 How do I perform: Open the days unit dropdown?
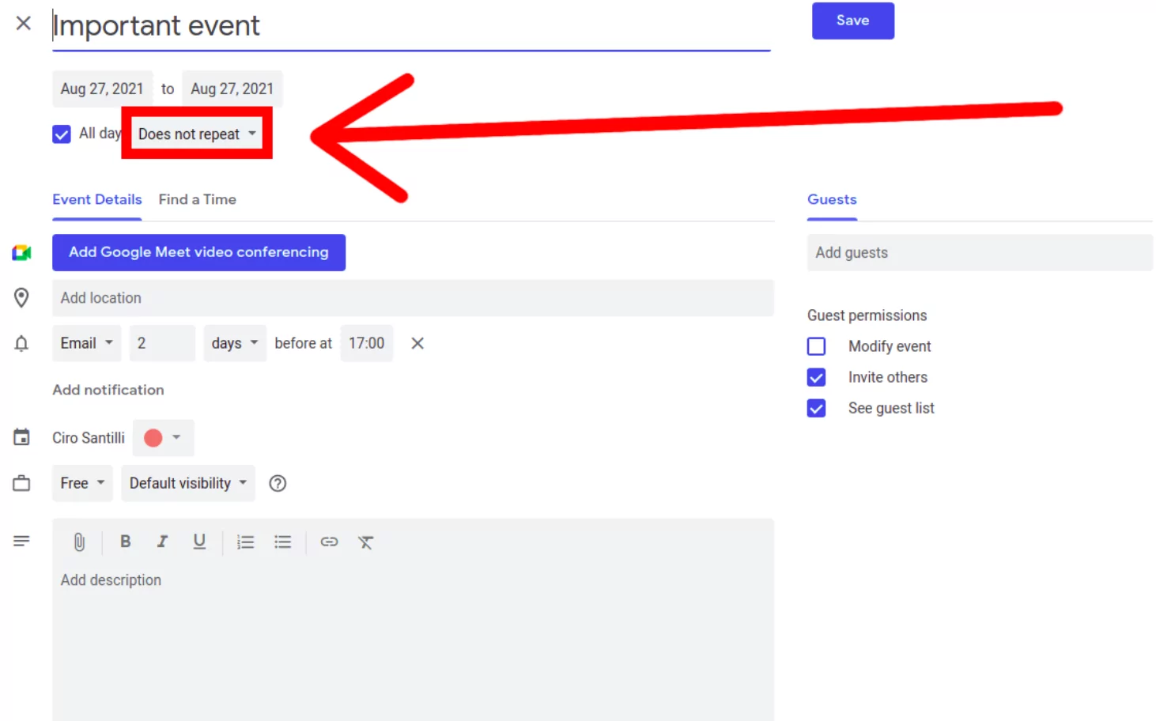(235, 343)
